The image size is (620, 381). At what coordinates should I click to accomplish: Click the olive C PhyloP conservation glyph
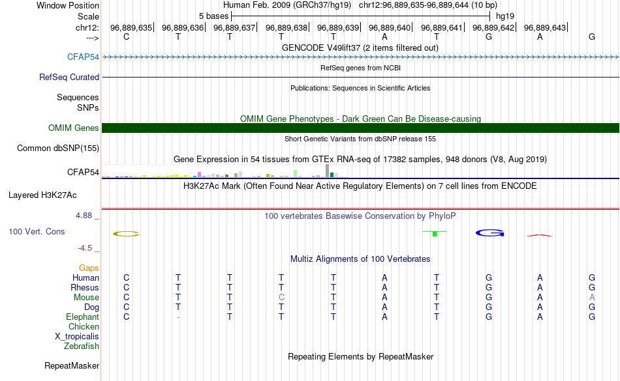[x=126, y=234]
